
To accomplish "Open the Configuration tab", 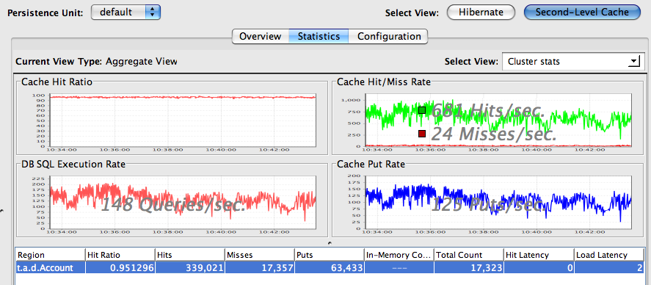I will pyautogui.click(x=388, y=37).
